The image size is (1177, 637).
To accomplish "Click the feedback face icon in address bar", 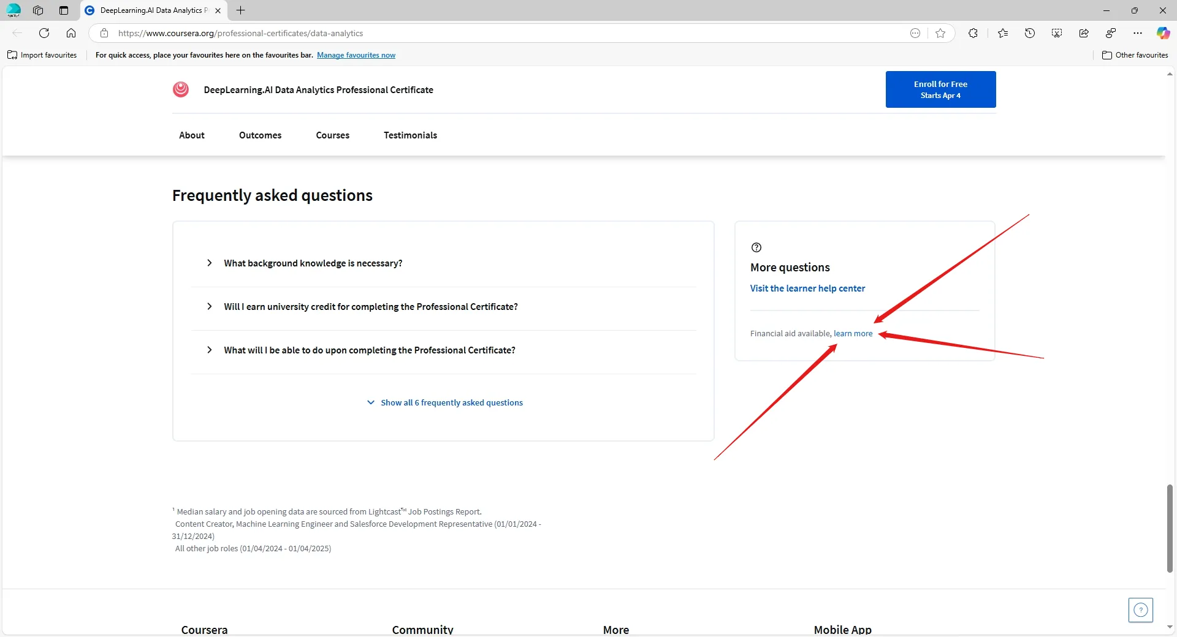I will click(915, 33).
